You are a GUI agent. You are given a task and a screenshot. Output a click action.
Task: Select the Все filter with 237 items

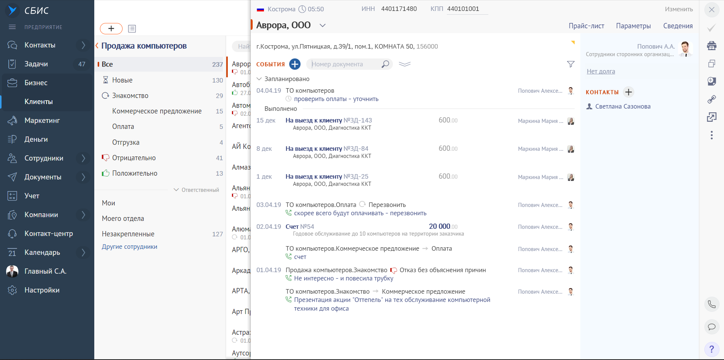(160, 64)
